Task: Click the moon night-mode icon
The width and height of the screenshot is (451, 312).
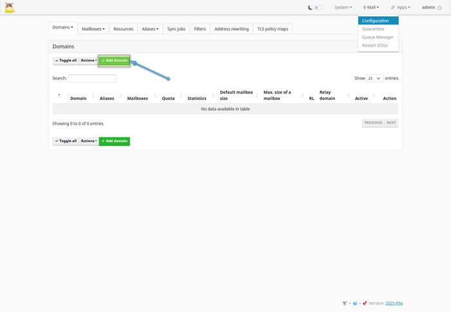Action: (x=310, y=8)
